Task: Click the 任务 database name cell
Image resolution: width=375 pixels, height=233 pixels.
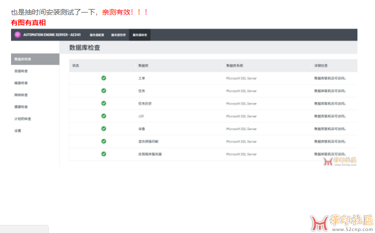Action: (x=142, y=91)
